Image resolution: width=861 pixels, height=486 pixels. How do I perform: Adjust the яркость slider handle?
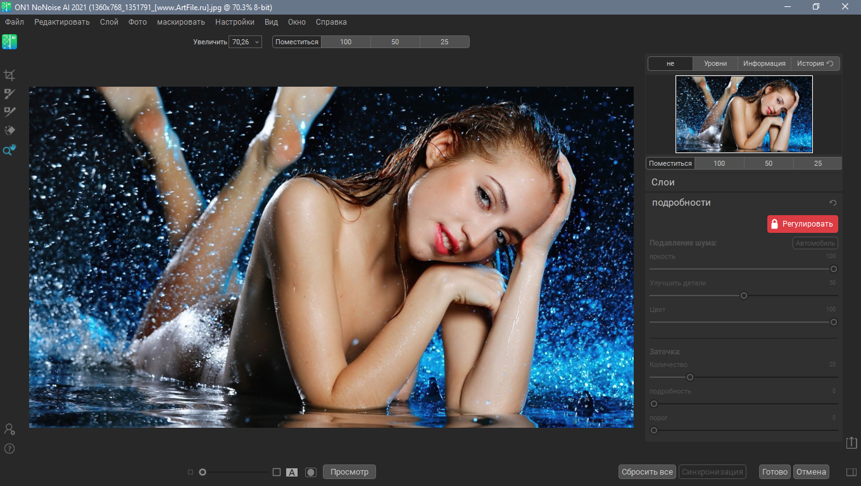tap(834, 269)
